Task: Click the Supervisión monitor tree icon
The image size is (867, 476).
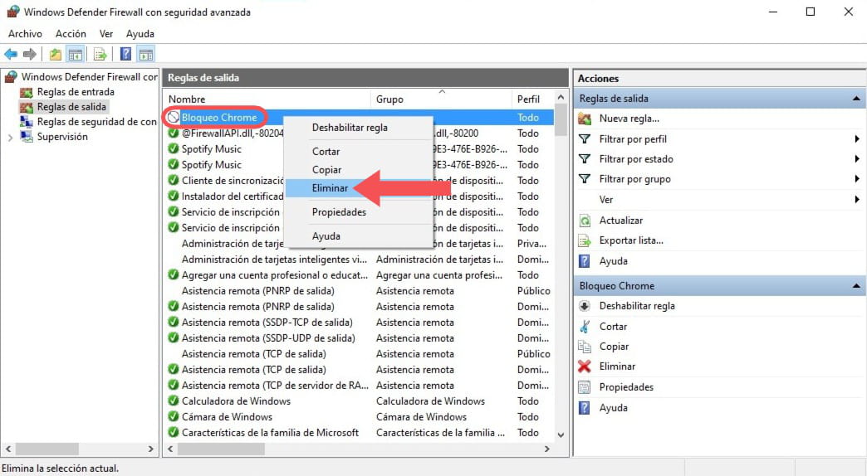Action: click(x=26, y=136)
